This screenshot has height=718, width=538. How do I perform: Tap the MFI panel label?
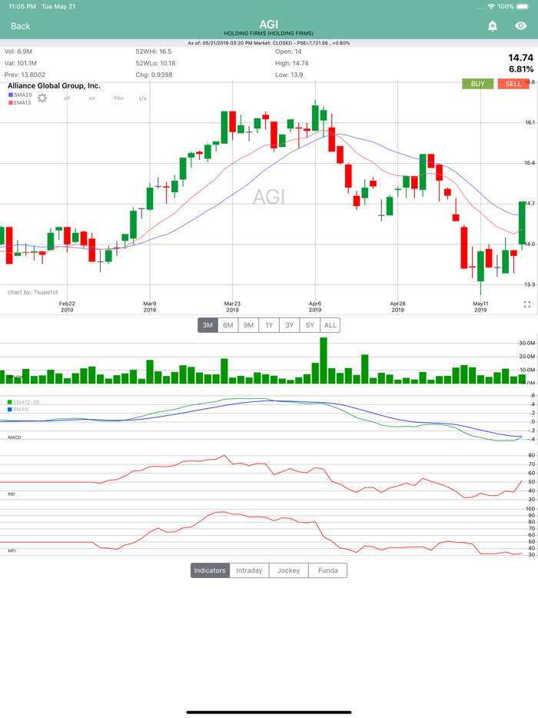pyautogui.click(x=12, y=551)
